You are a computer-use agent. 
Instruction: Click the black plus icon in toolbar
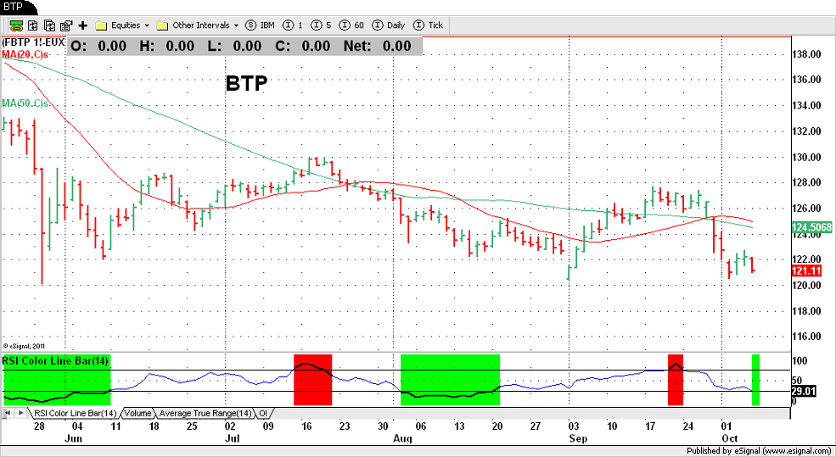pyautogui.click(x=82, y=25)
